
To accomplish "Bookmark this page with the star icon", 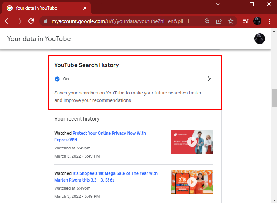I will (231, 21).
